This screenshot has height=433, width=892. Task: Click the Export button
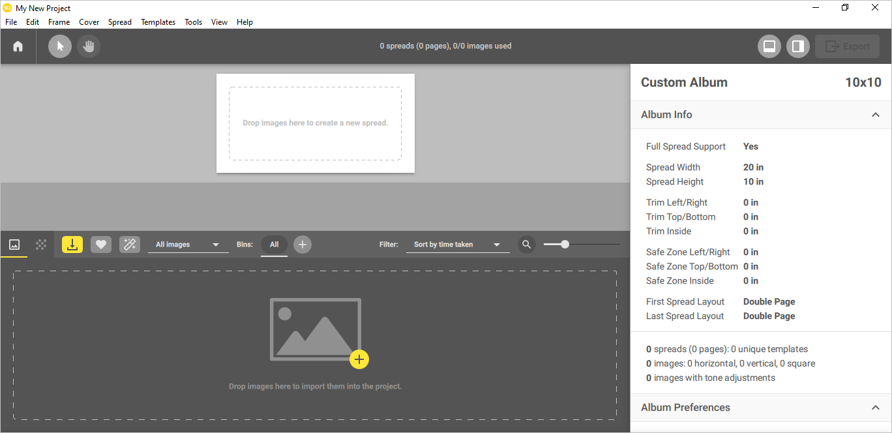click(x=847, y=46)
